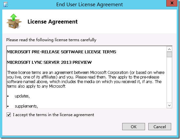
Task: Click 'Please read the following license terms carefully'
Action: click(x=51, y=40)
